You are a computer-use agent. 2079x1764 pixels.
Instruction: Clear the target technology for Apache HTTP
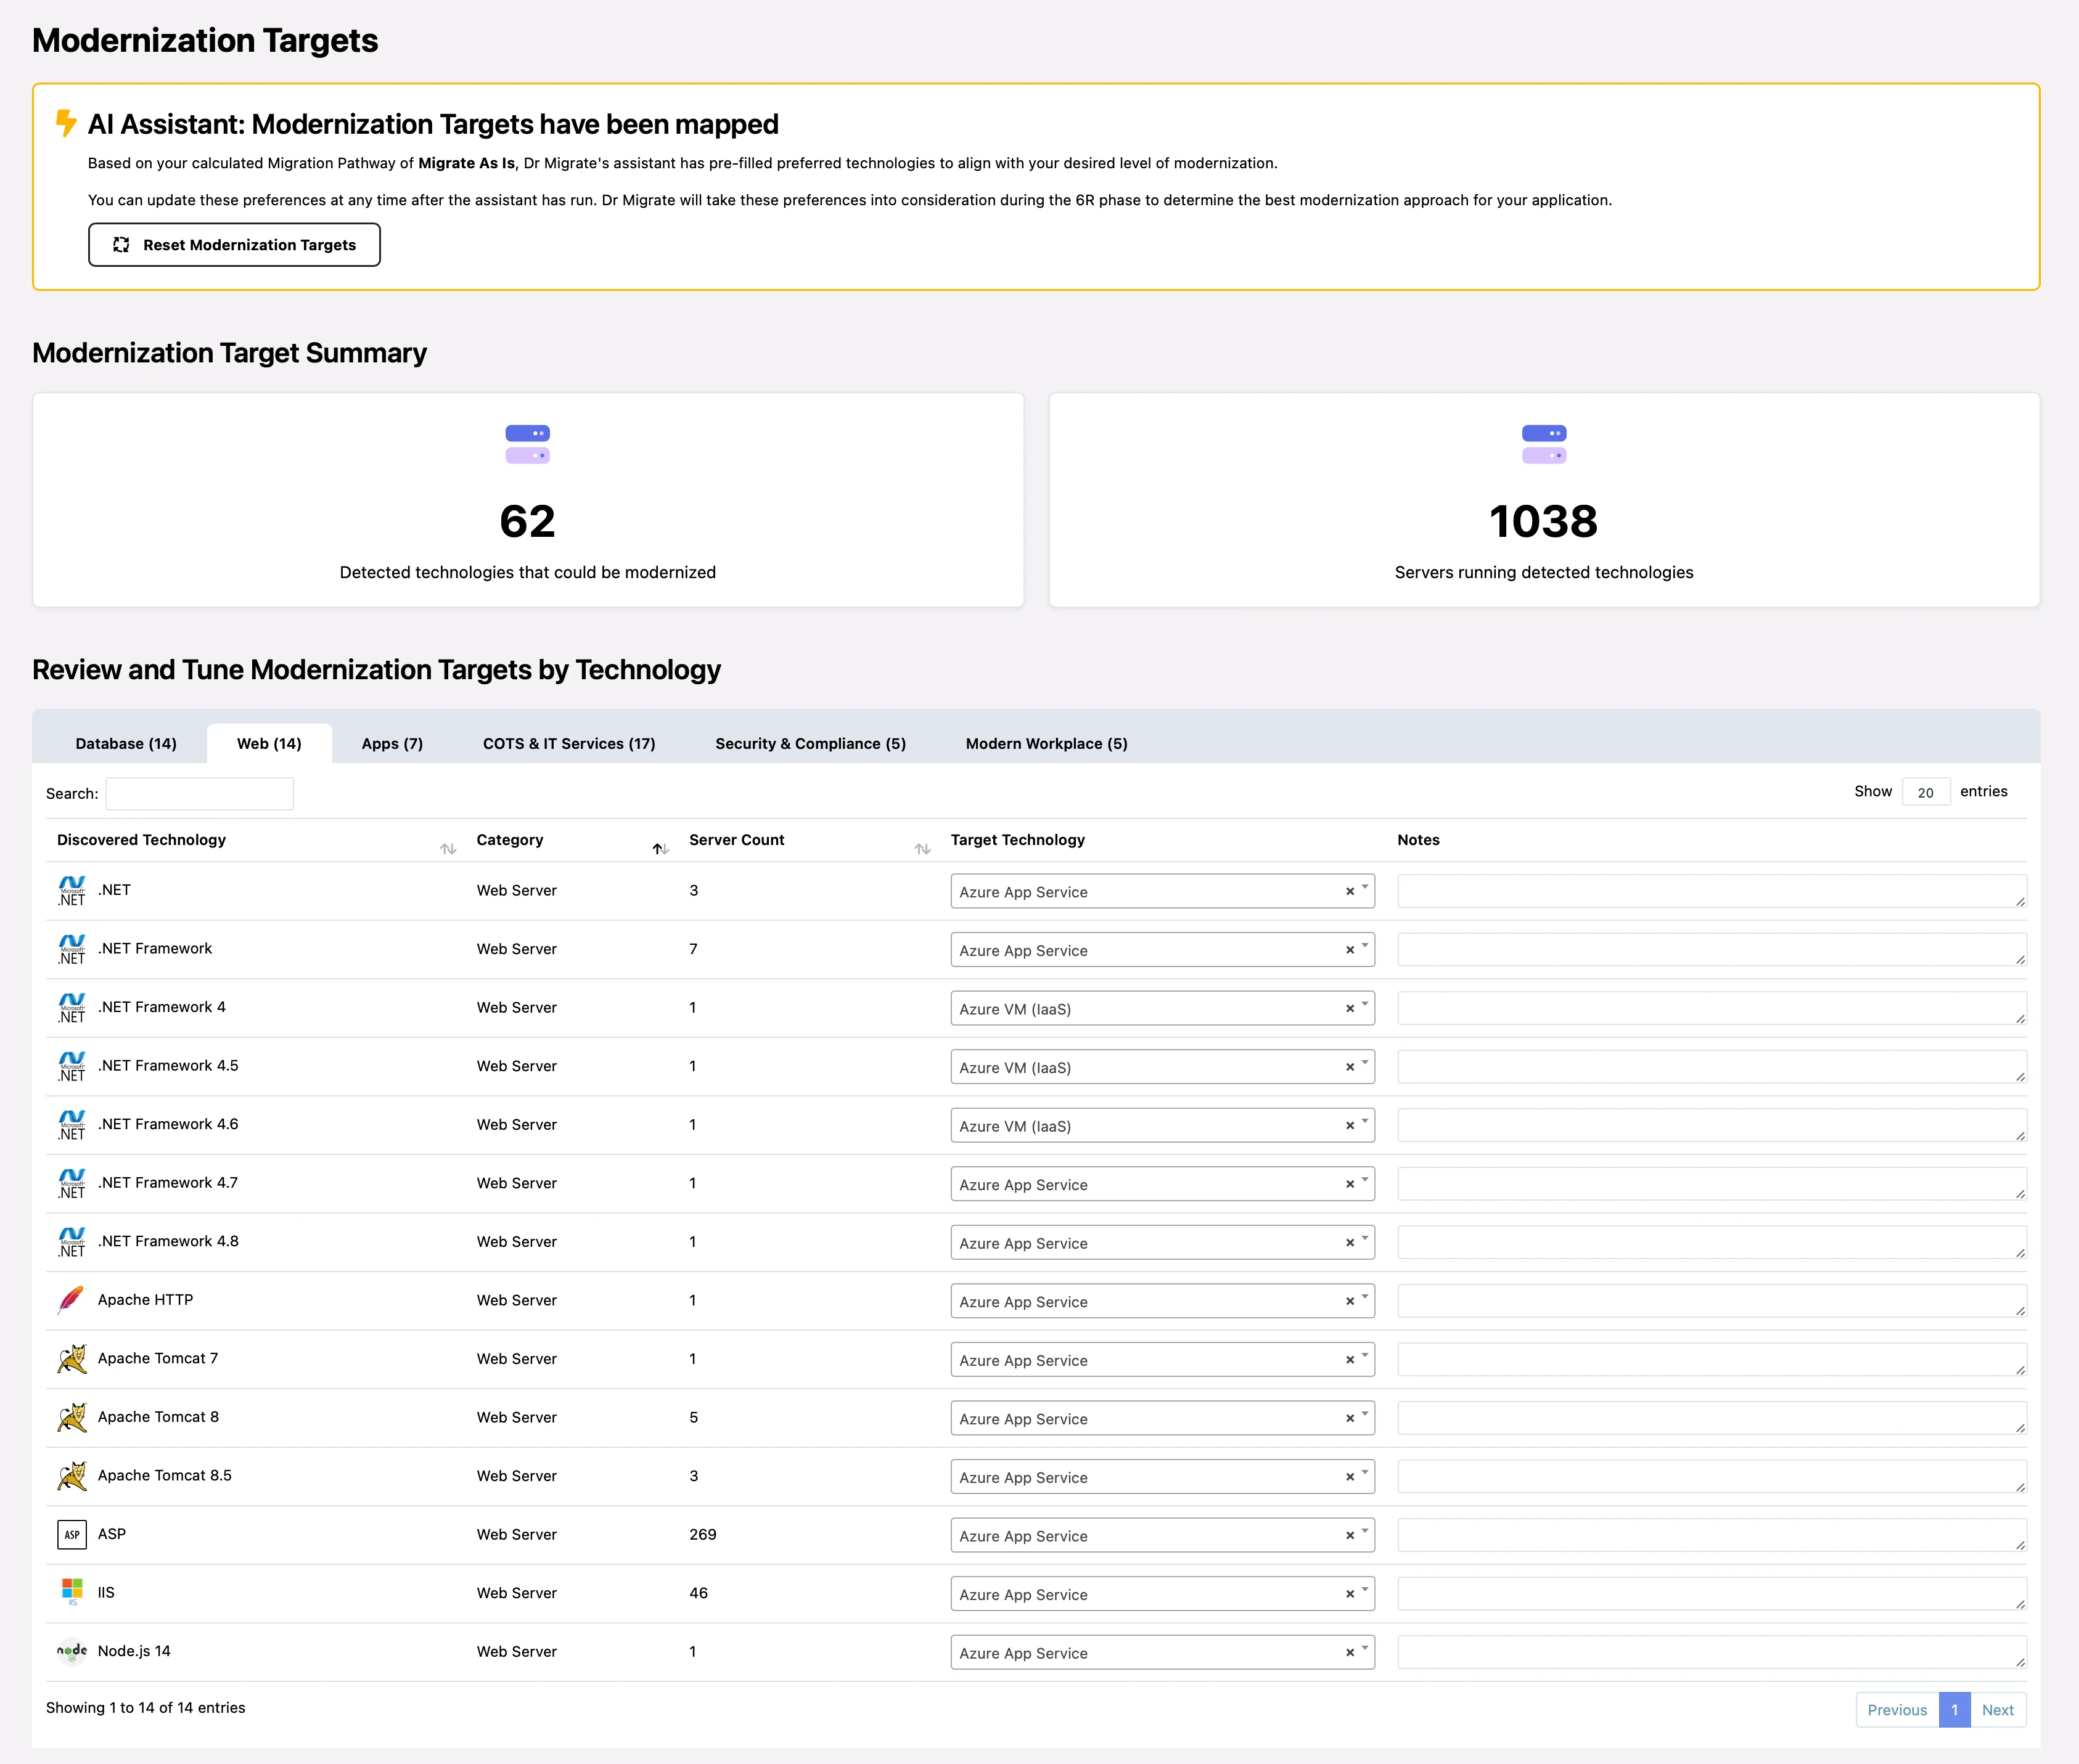[x=1350, y=1302]
